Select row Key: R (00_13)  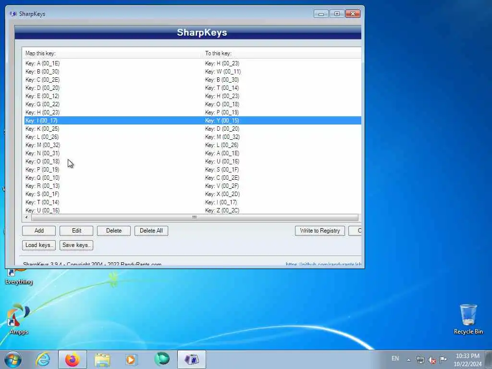[193, 186]
